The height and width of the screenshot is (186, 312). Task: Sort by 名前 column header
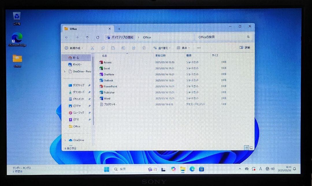[105, 56]
